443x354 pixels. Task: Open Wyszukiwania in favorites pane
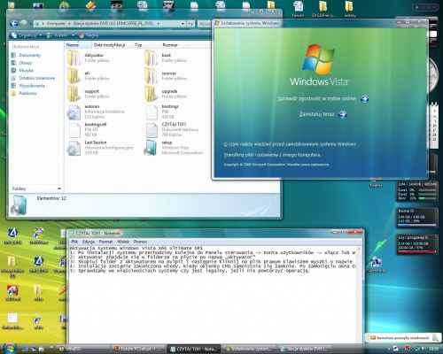coord(27,86)
